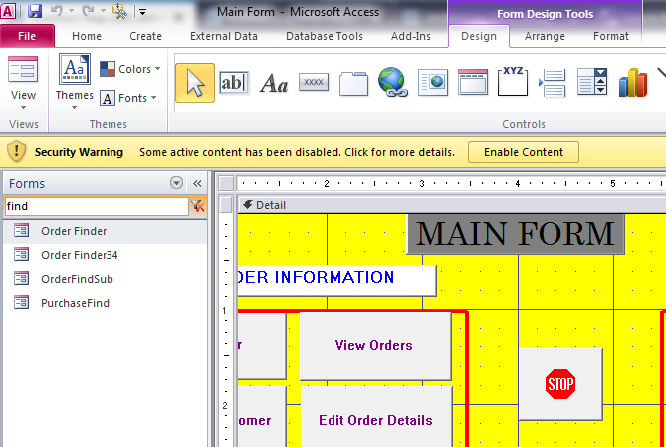The height and width of the screenshot is (447, 666).
Task: Click the Detail section selector box
Action: click(x=226, y=205)
